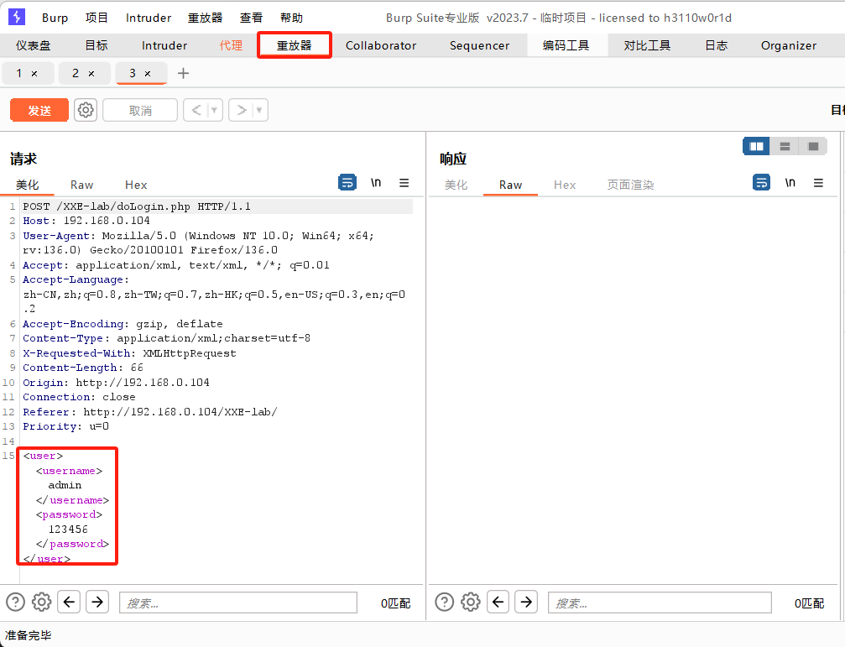The image size is (845, 647).
Task: Jump to next match in request search
Action: (x=97, y=601)
